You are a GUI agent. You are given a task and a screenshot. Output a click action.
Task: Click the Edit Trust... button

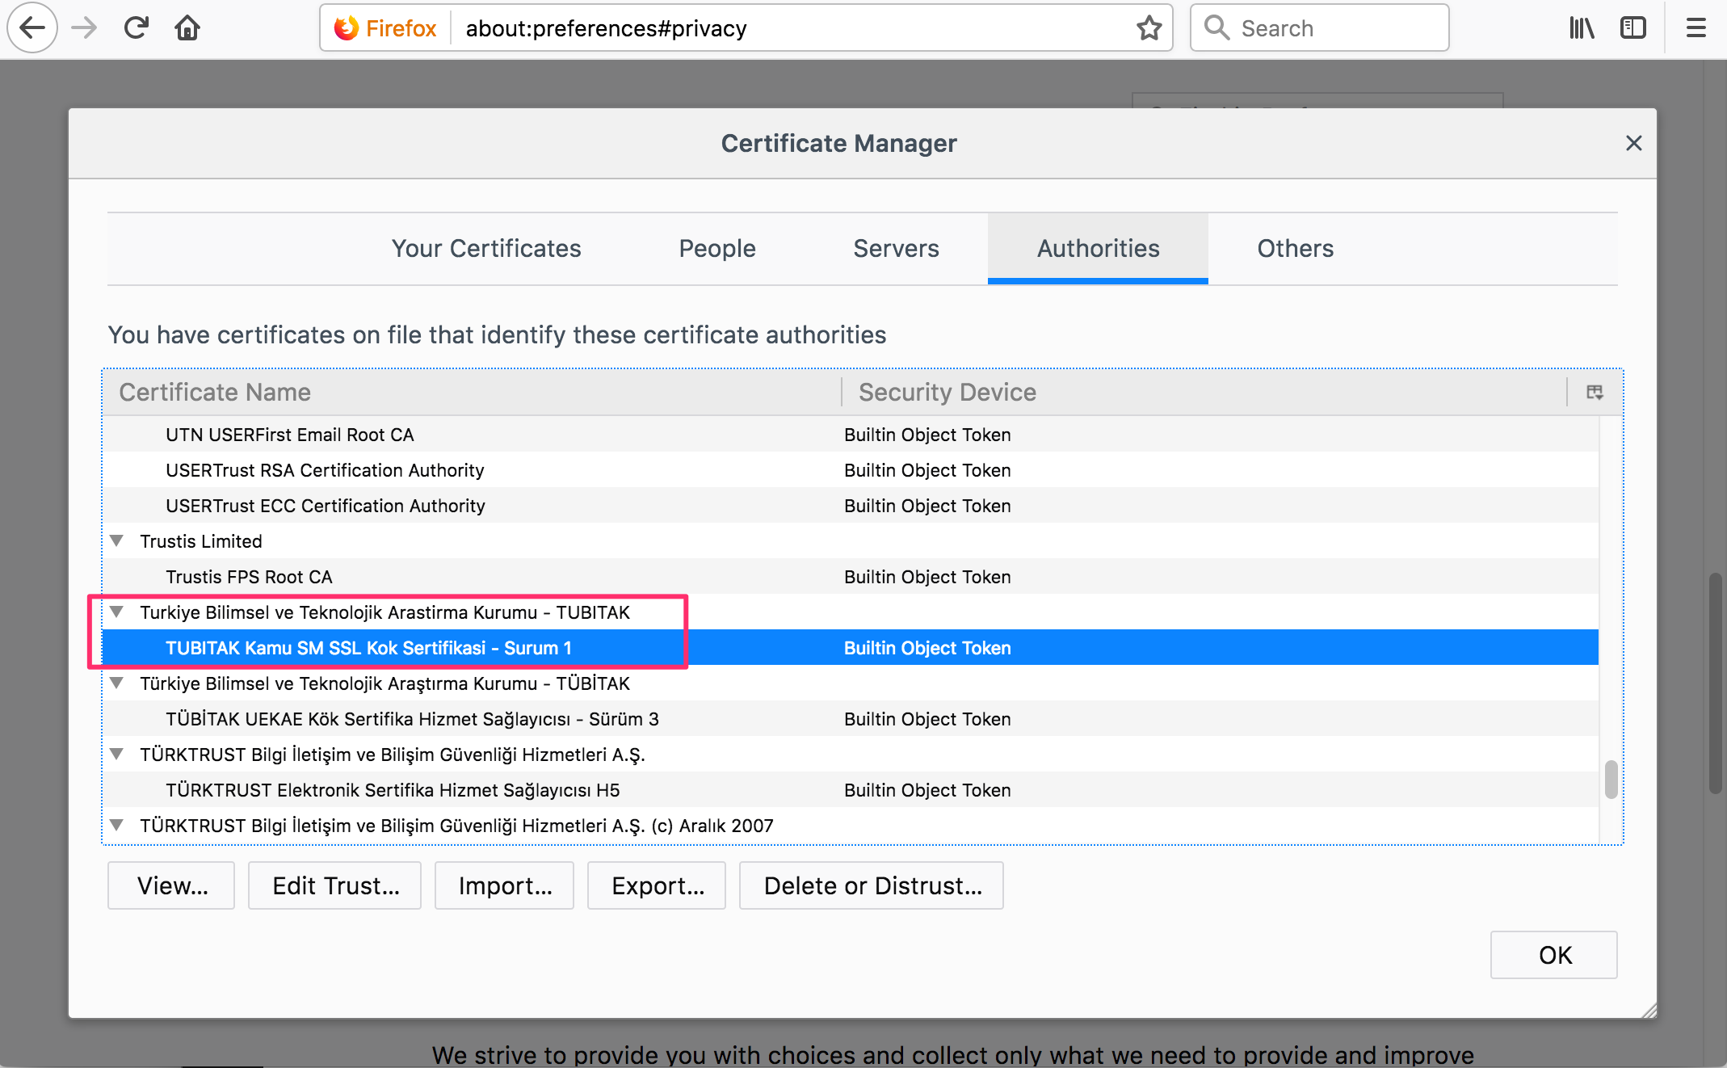pos(335,886)
